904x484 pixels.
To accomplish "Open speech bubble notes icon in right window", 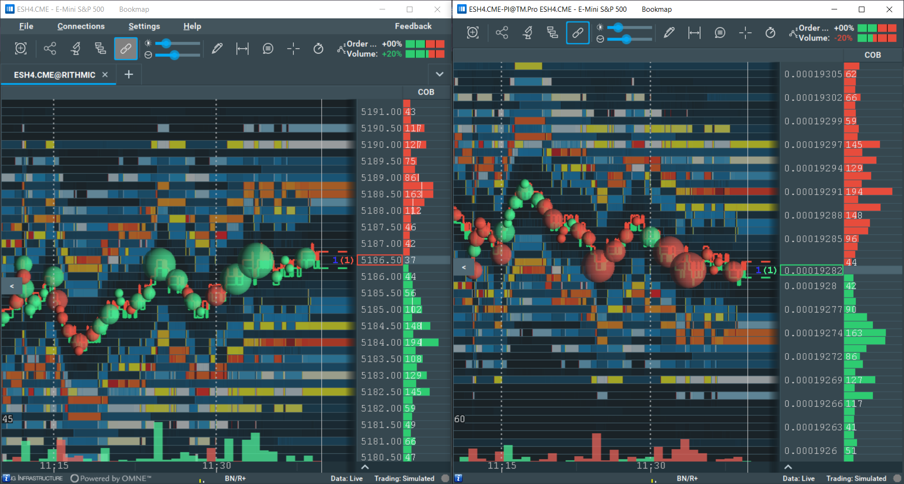I will click(x=719, y=32).
